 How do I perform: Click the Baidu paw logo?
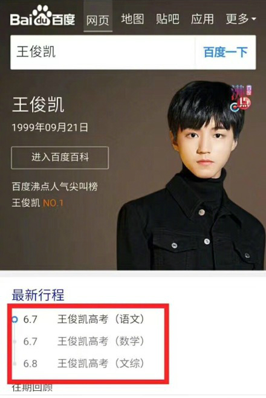click(43, 16)
